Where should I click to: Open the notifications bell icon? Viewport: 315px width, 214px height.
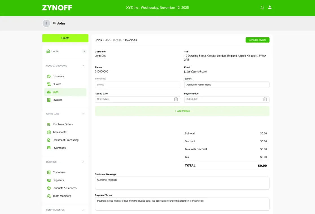pyautogui.click(x=262, y=7)
